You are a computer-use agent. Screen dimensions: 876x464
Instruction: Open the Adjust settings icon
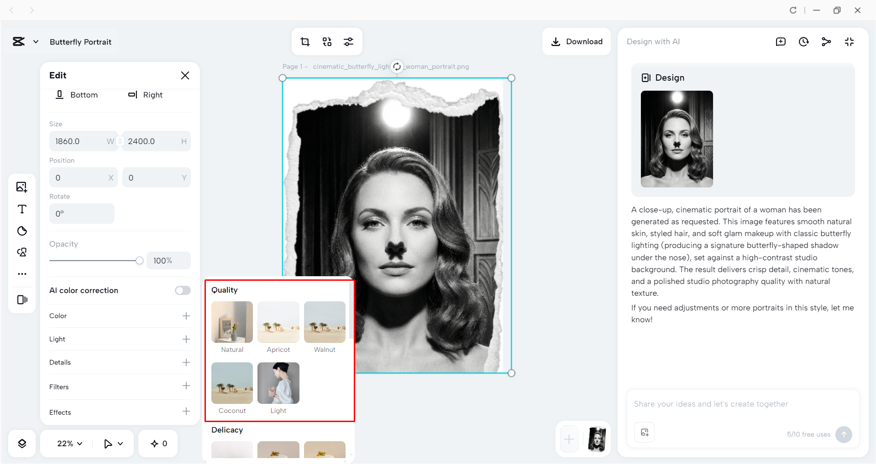[349, 41]
